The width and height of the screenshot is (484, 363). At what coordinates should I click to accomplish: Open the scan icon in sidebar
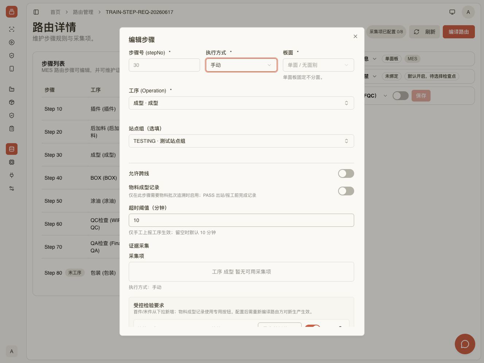(12, 29)
